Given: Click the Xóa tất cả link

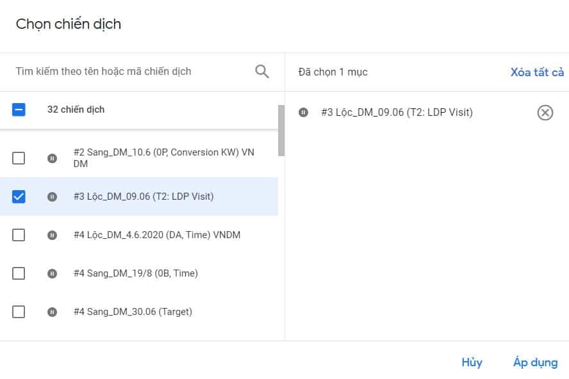Looking at the screenshot, I should point(537,72).
